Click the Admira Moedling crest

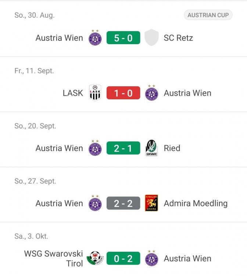[x=151, y=203]
